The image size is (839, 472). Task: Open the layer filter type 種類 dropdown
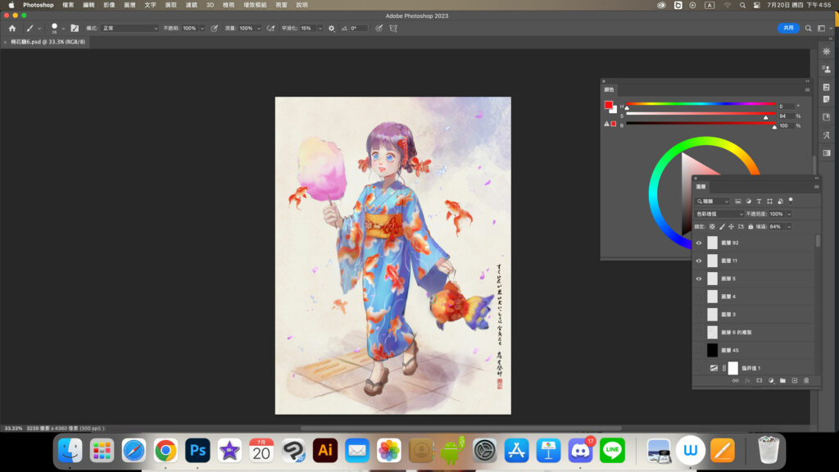712,202
